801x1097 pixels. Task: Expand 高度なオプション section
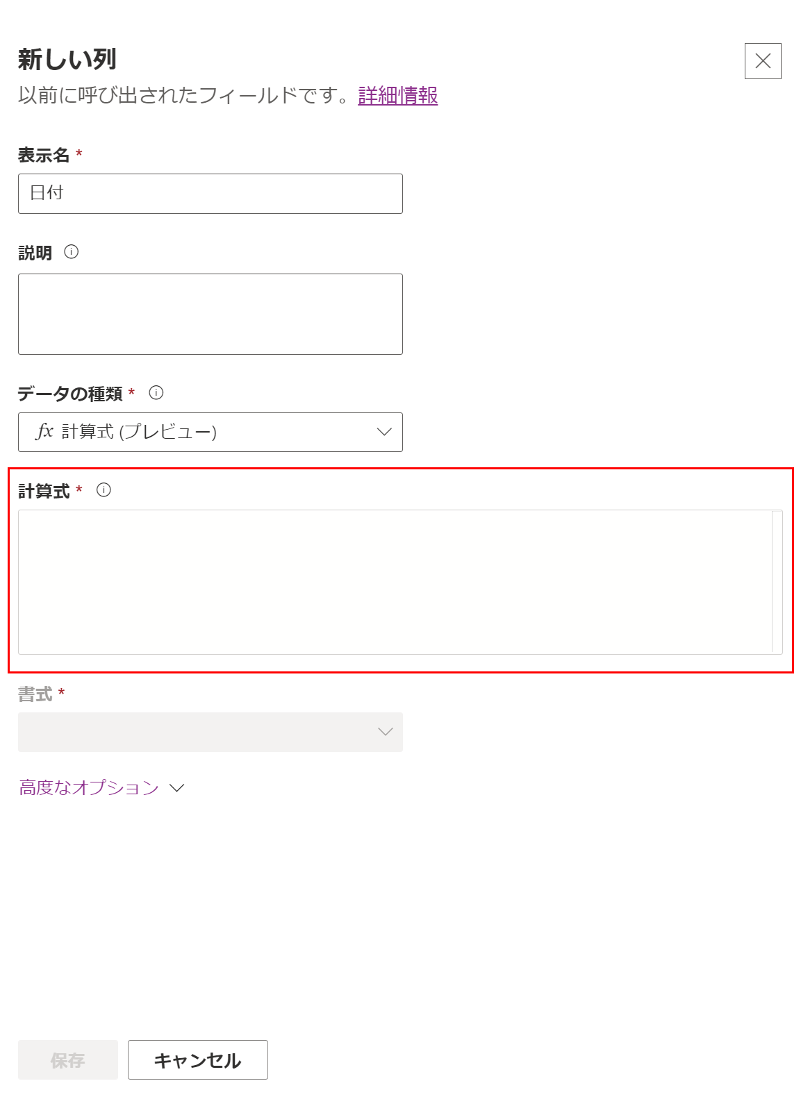click(101, 787)
